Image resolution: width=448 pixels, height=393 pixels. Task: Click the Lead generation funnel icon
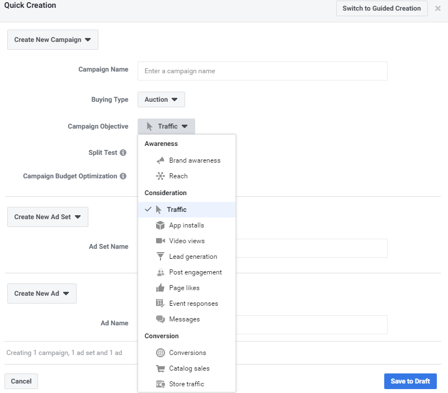click(x=161, y=257)
